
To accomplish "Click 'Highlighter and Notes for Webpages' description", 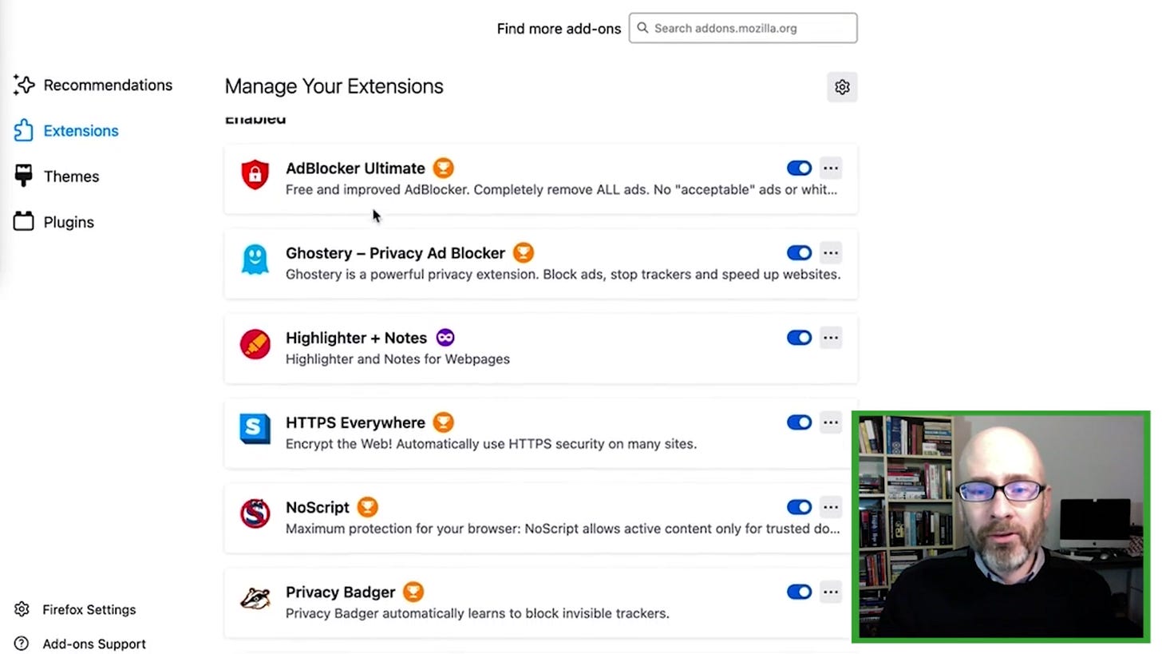I will coord(397,359).
